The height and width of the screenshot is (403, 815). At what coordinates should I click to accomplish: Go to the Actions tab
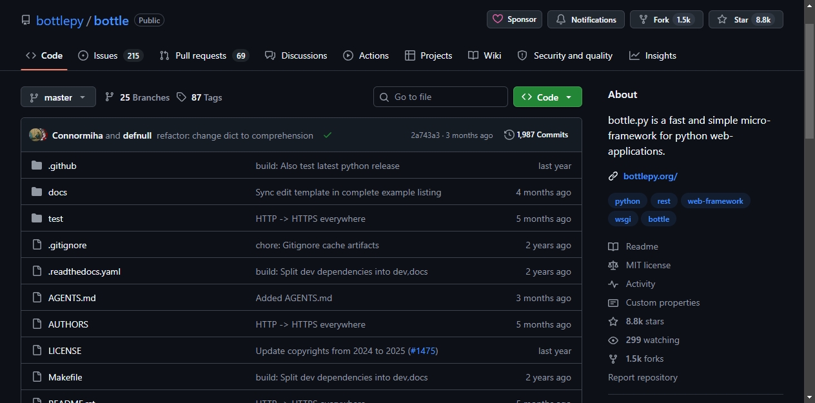point(366,55)
